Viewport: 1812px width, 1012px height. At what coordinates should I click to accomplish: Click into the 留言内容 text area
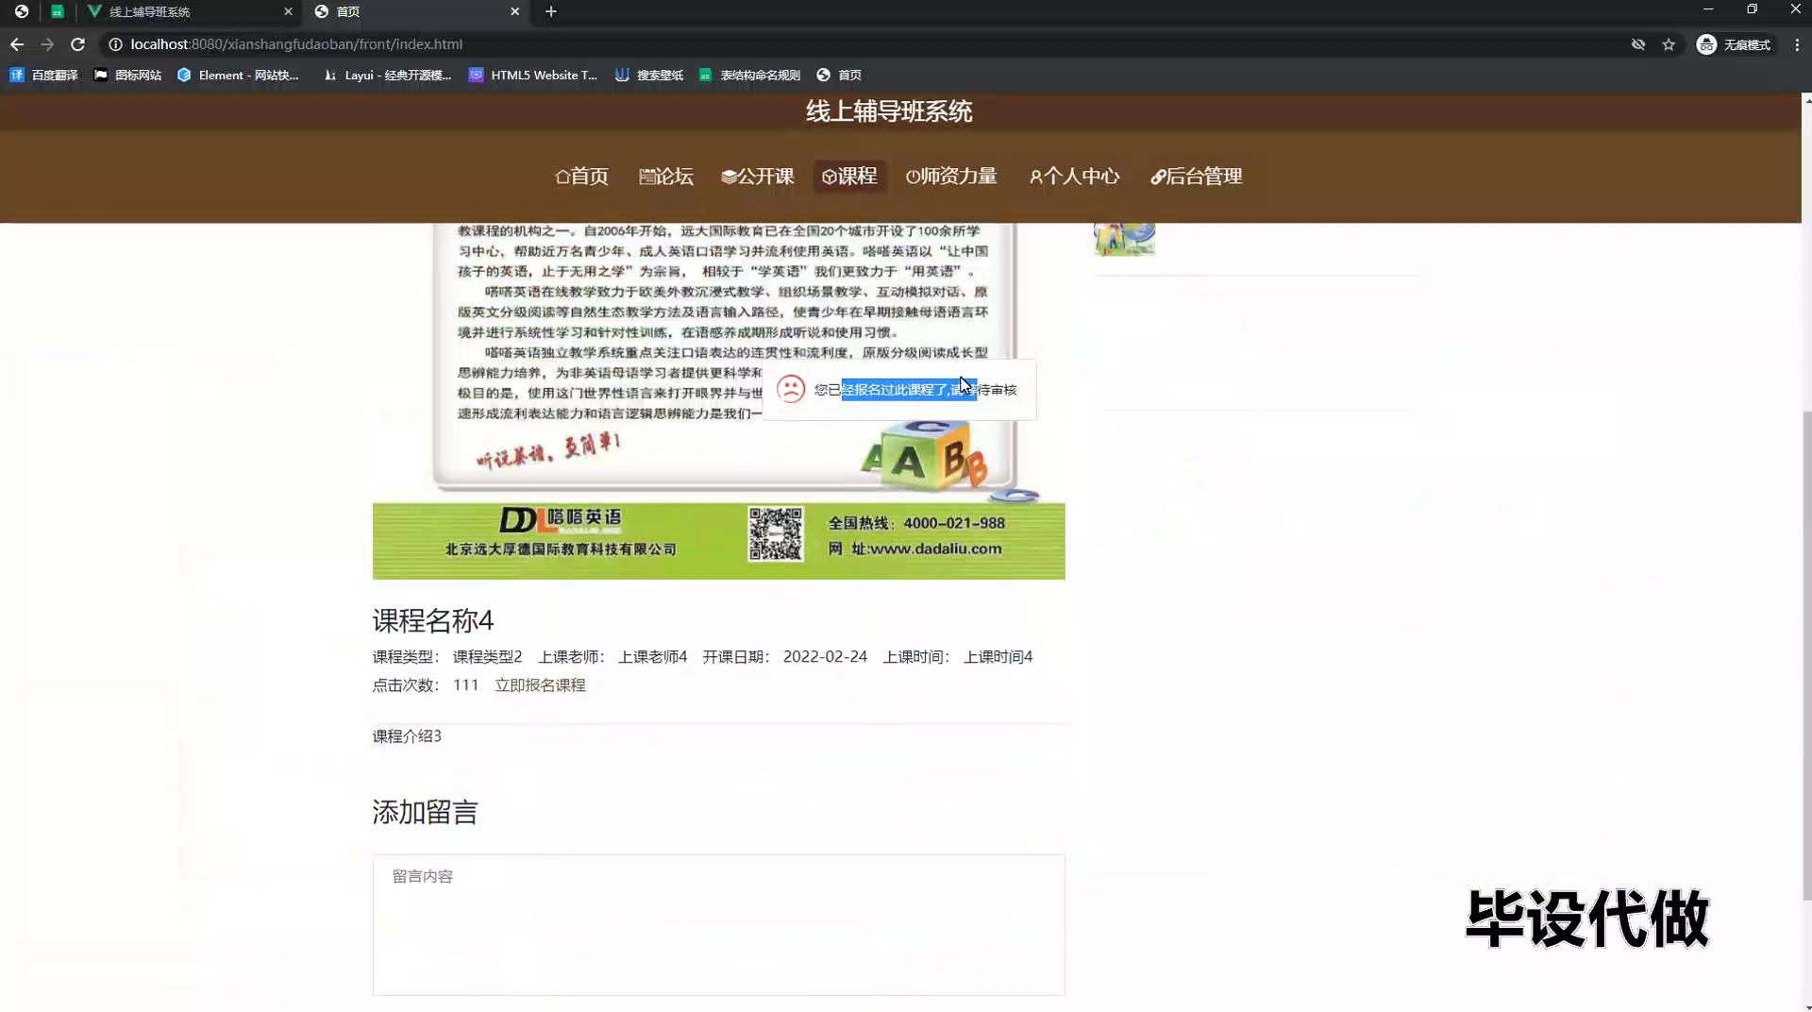pos(718,925)
